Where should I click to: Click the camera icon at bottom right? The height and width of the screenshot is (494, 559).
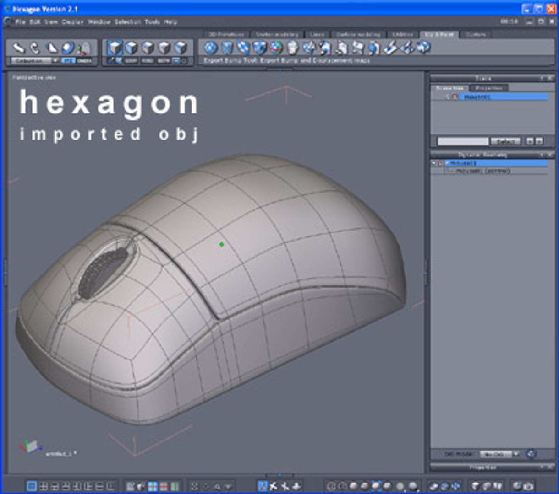click(x=528, y=486)
